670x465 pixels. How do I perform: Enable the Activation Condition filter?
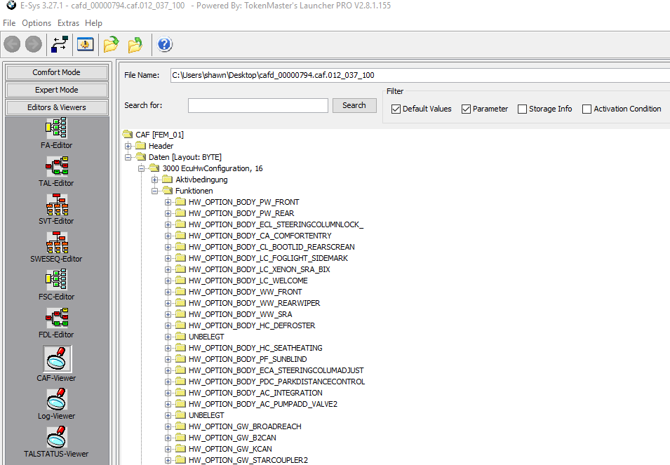pos(587,109)
